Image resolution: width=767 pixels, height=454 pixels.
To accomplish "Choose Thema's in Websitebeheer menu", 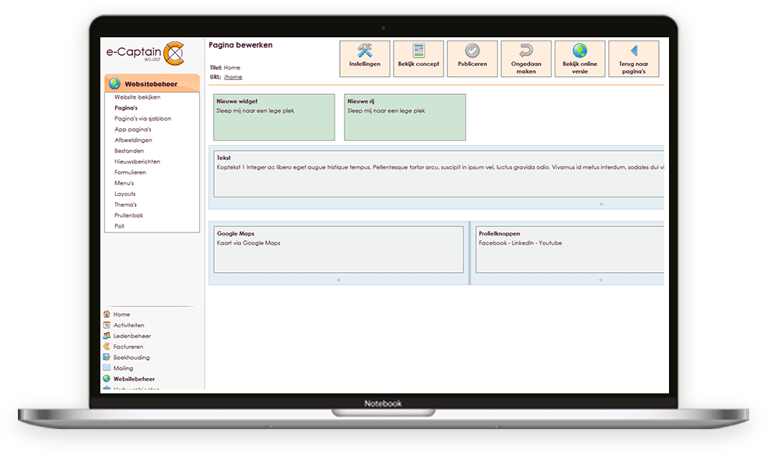I will [125, 204].
